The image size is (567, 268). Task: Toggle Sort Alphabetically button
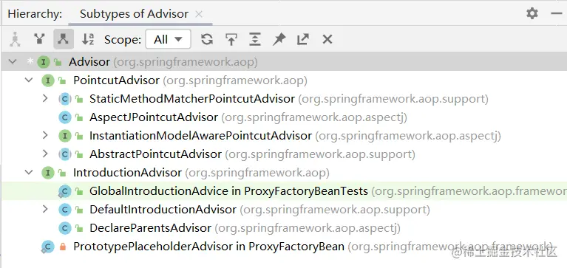(88, 39)
